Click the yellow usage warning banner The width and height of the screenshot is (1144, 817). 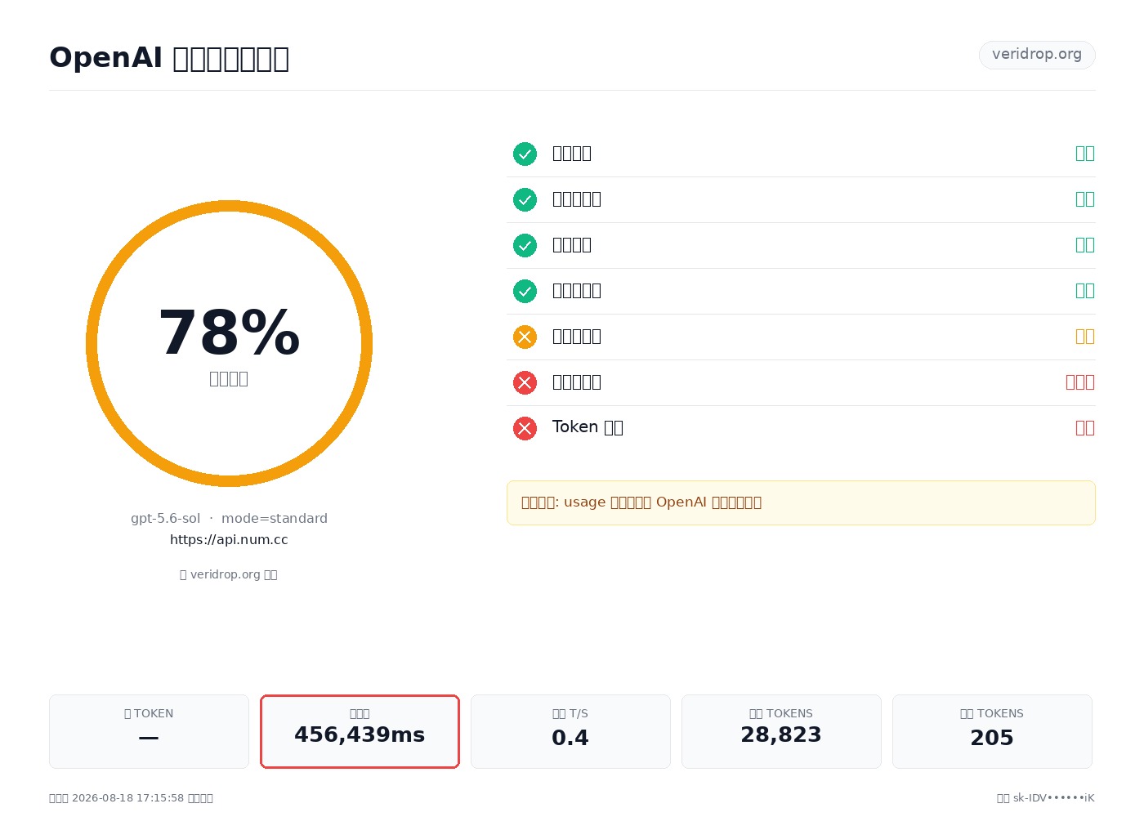click(801, 502)
